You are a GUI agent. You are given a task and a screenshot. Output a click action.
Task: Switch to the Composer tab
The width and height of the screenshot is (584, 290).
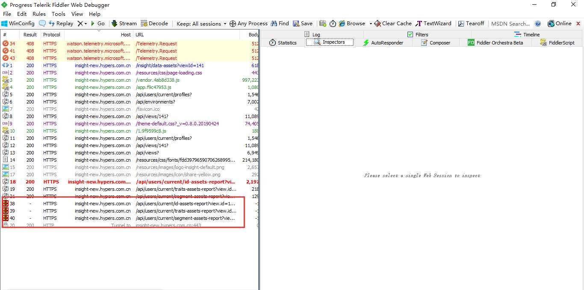(435, 42)
